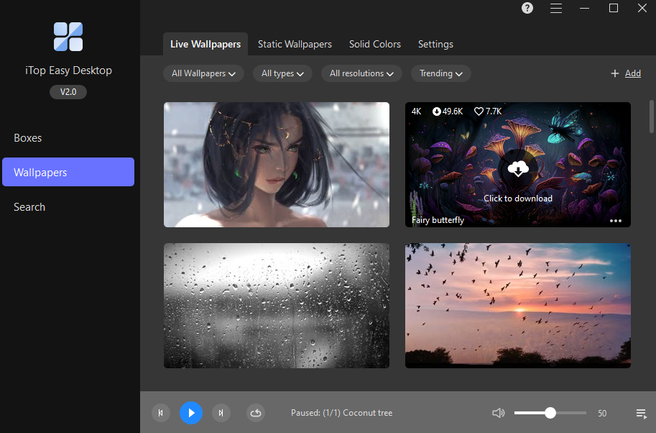
Task: Click the volume slider handle
Action: pyautogui.click(x=550, y=413)
